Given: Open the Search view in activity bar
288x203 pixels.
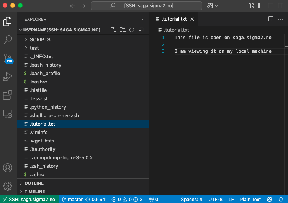Looking at the screenshot, I should 8,39.
